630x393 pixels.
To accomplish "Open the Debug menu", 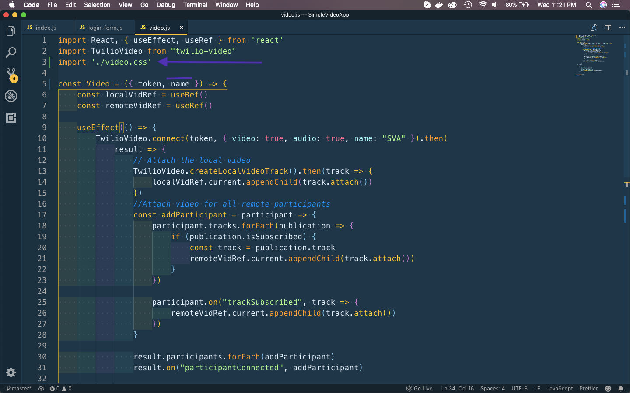I will tap(166, 5).
